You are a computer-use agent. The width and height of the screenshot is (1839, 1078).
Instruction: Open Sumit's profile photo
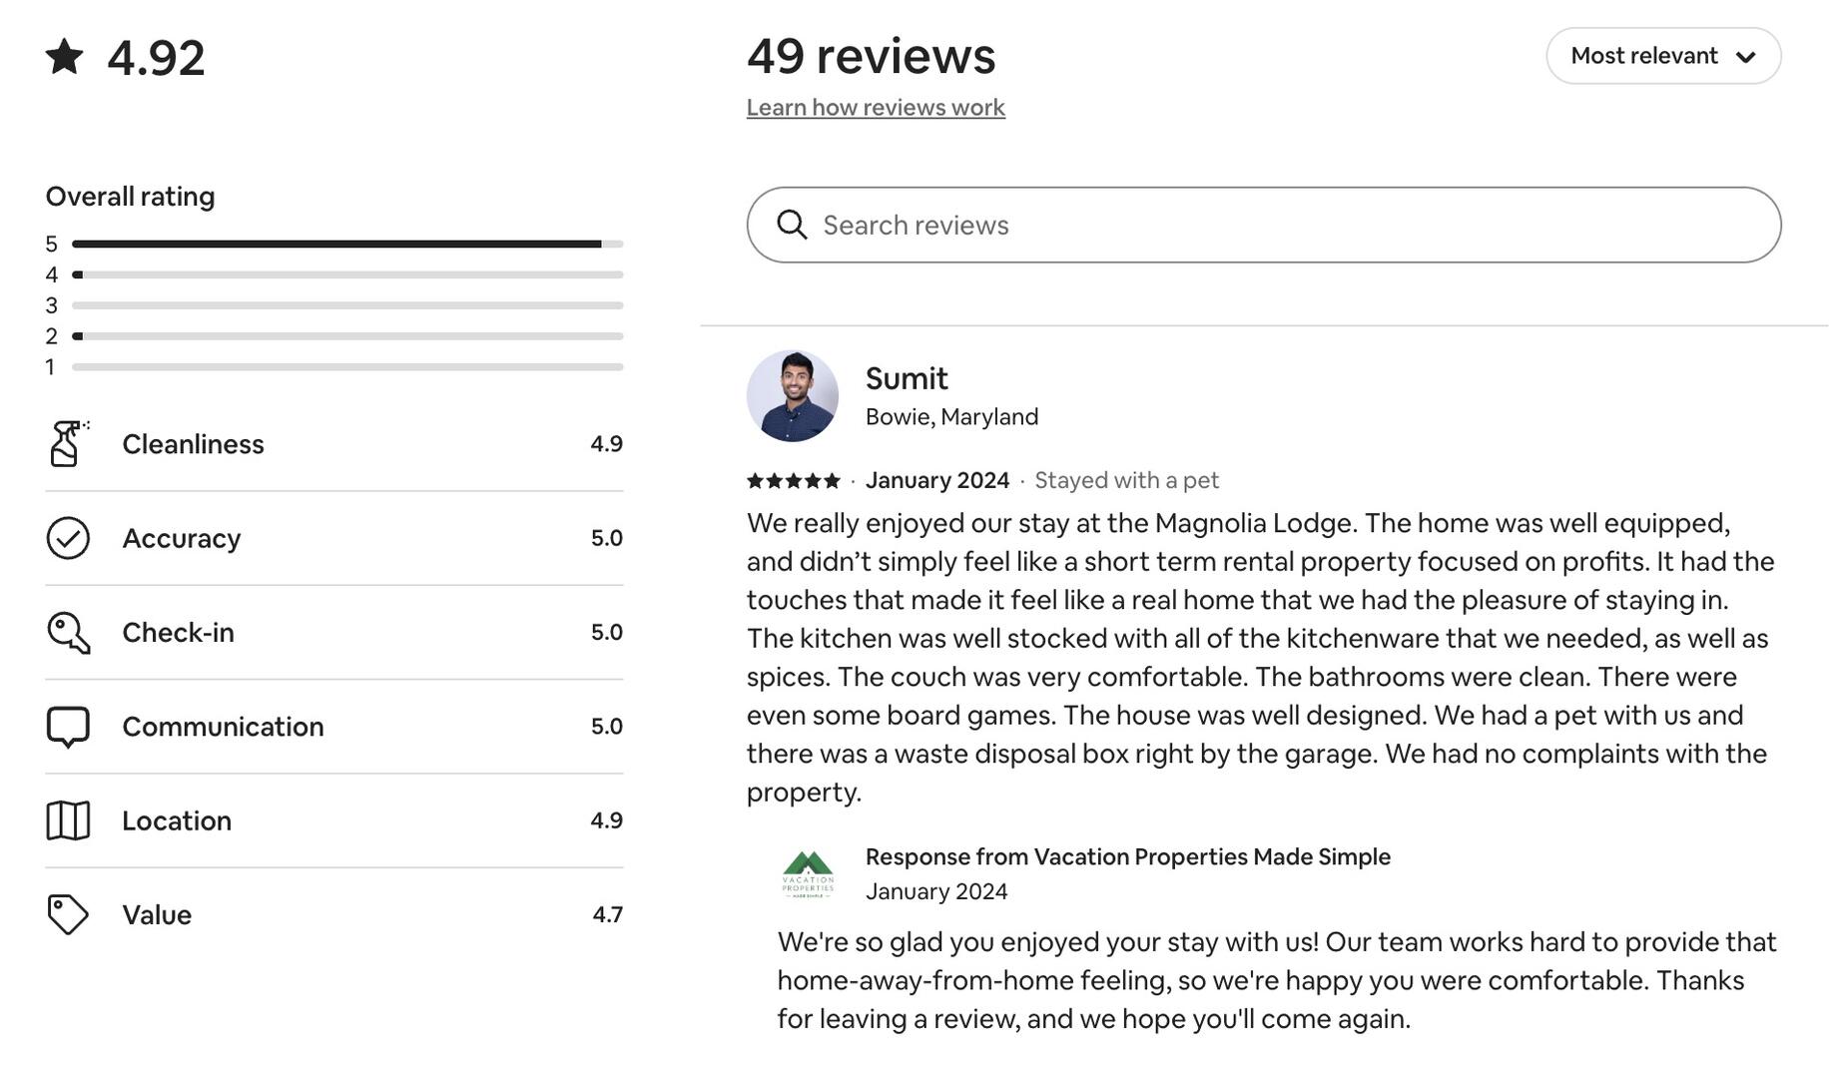tap(793, 396)
